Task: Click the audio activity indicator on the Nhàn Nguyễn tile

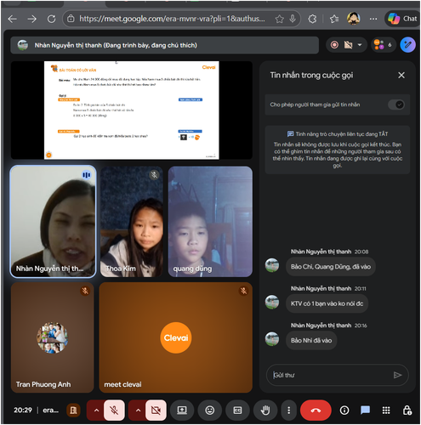Action: click(87, 175)
